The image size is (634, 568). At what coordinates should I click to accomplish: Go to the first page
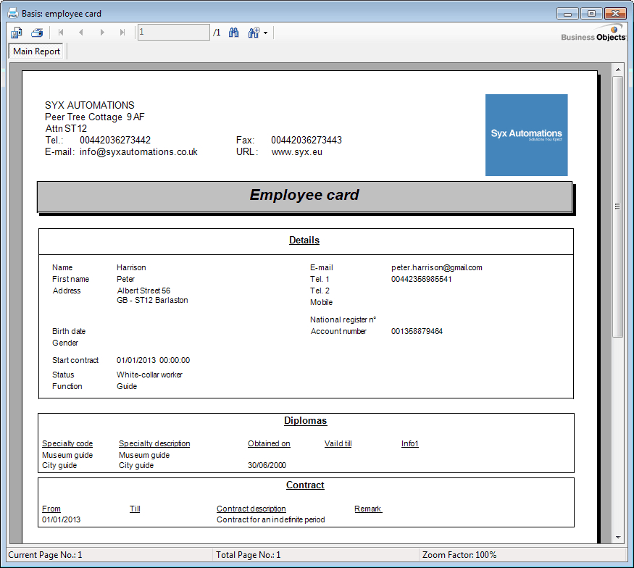pyautogui.click(x=61, y=33)
